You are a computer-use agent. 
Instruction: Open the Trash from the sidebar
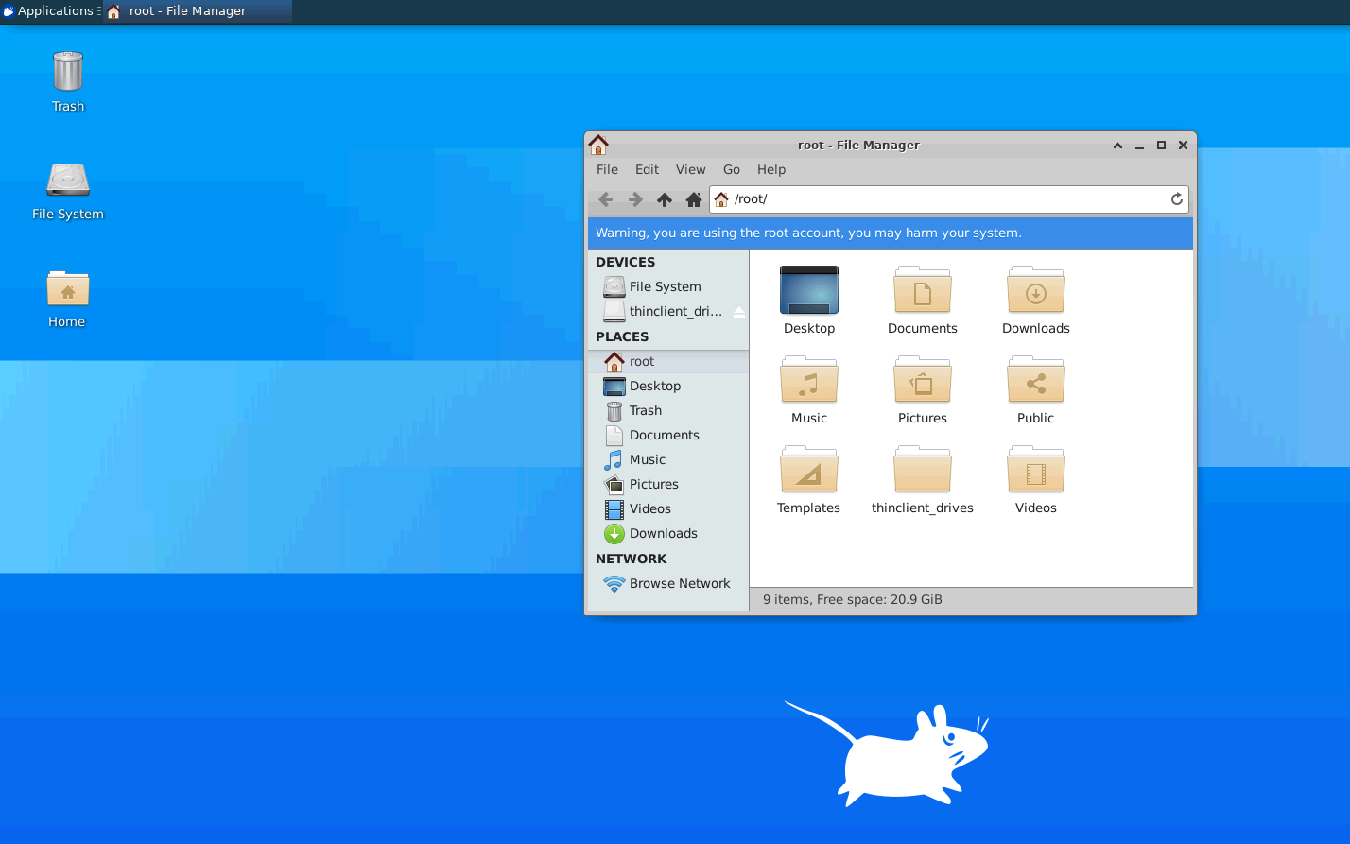pyautogui.click(x=644, y=410)
